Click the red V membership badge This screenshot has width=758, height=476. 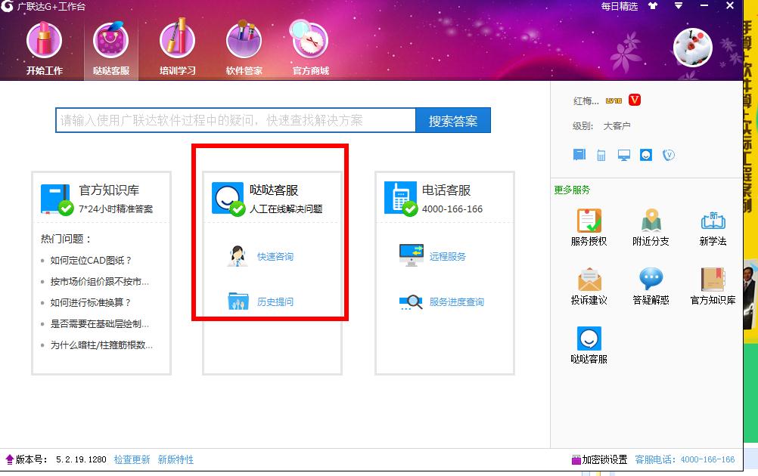click(634, 100)
